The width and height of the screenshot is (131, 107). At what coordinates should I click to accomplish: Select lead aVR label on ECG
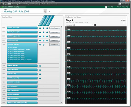pos(69,48)
